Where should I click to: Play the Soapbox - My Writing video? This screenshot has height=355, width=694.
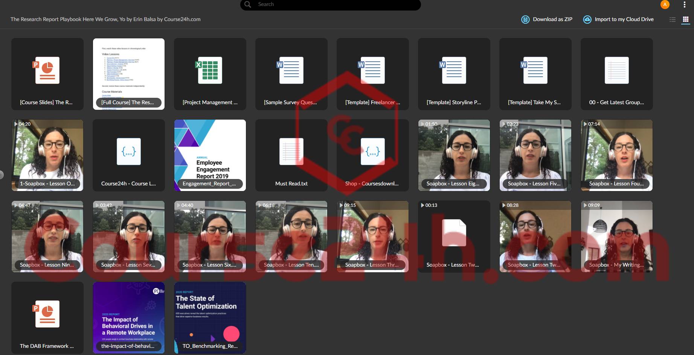pos(616,237)
